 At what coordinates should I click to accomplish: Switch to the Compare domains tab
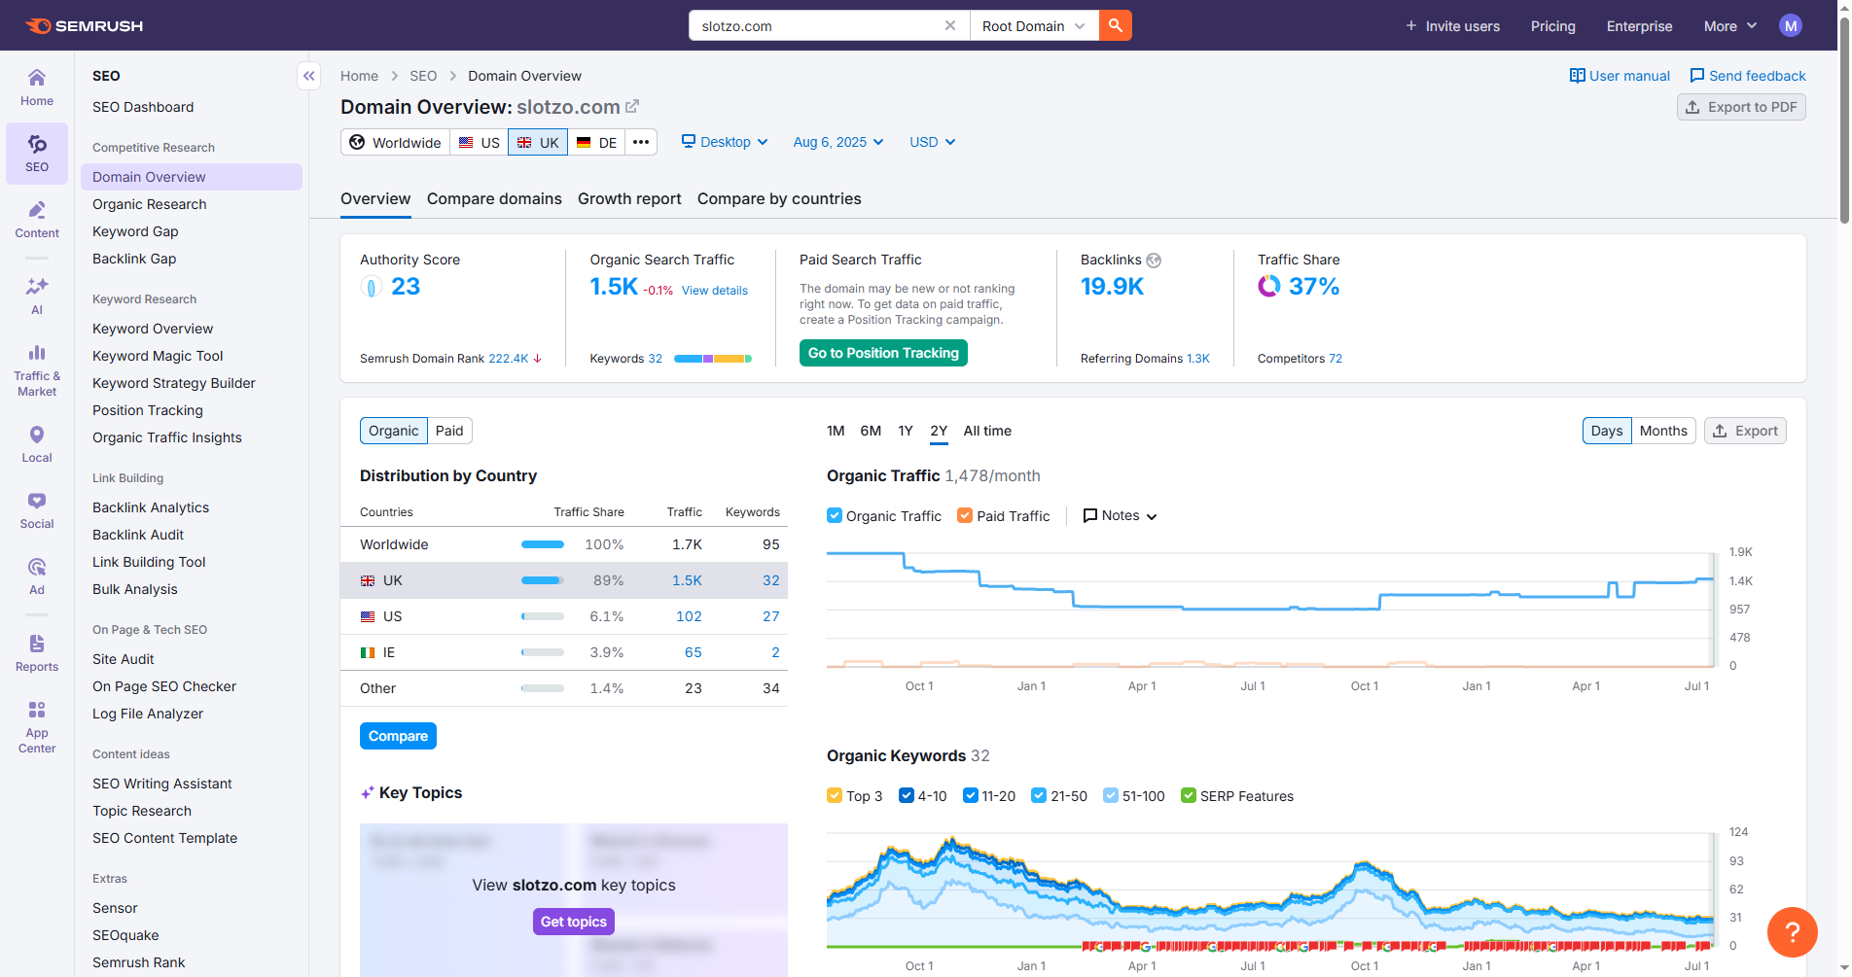494,199
